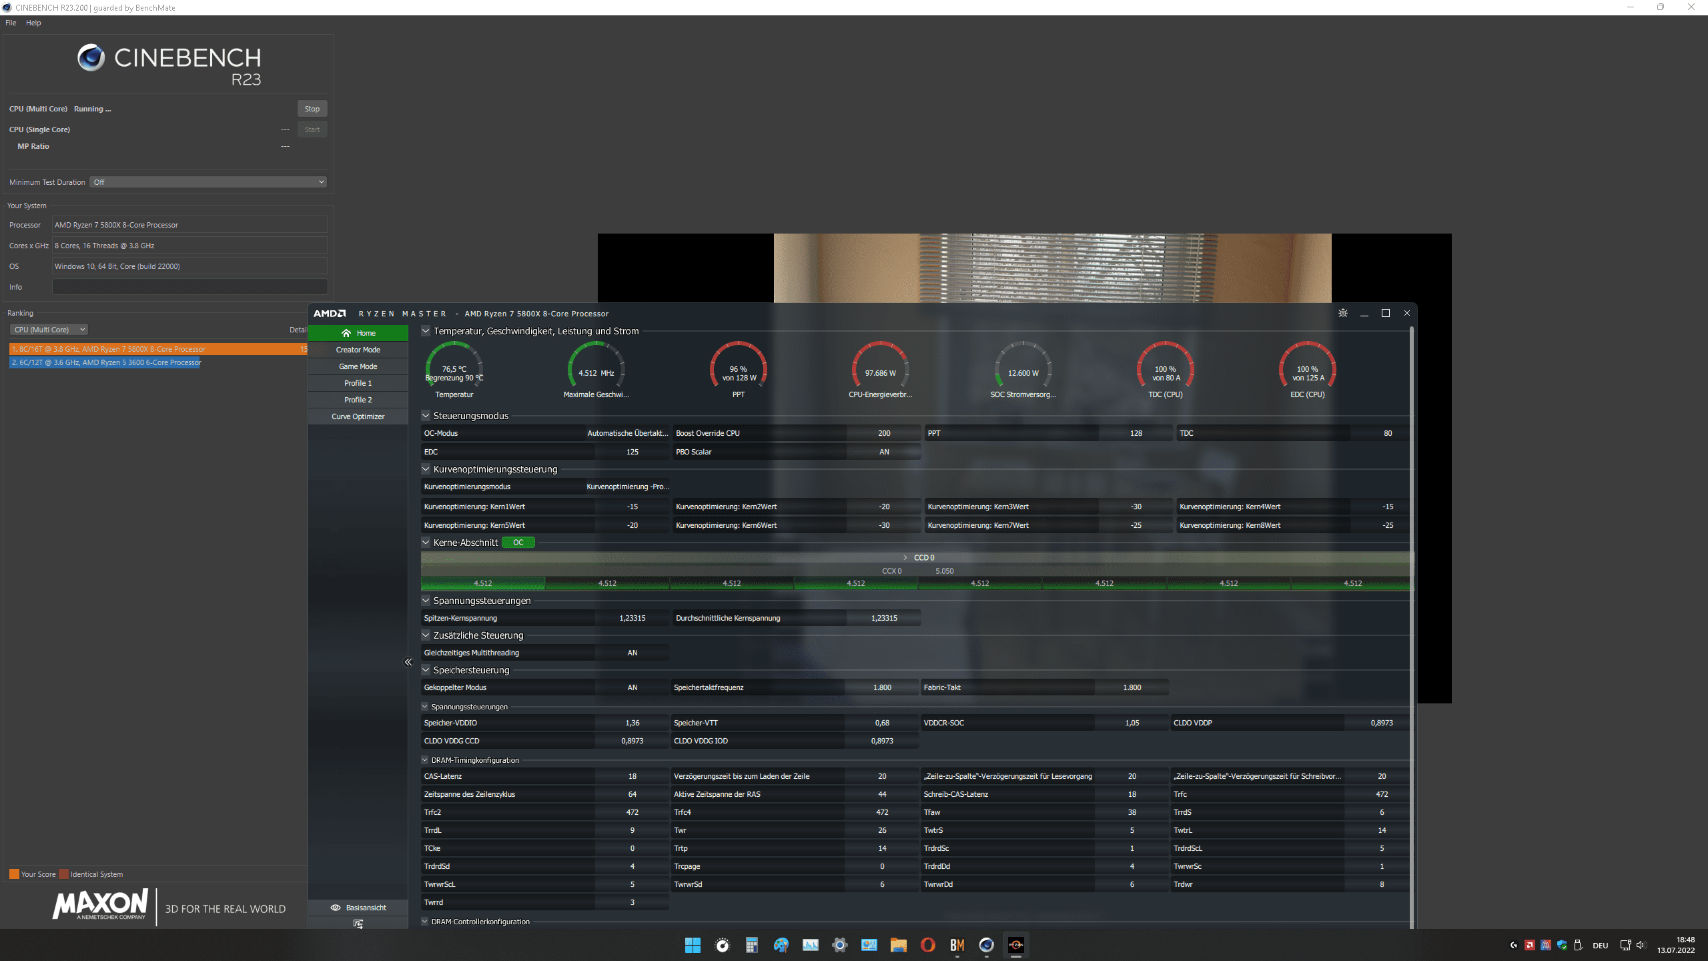Click the safely remove USB tray icon
This screenshot has width=1708, height=961.
point(1578,945)
